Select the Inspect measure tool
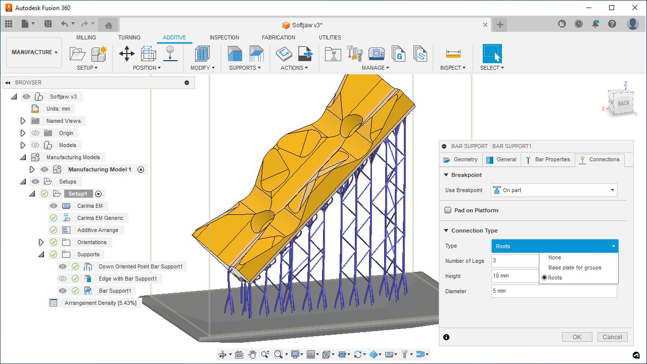The height and width of the screenshot is (364, 647). point(452,53)
